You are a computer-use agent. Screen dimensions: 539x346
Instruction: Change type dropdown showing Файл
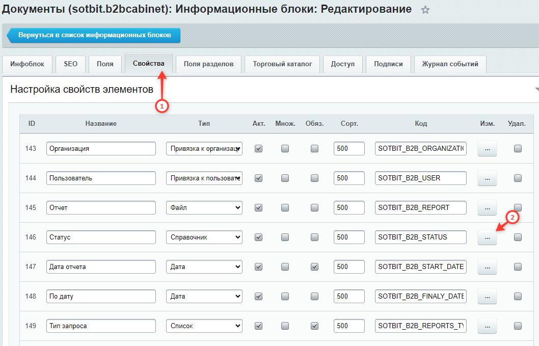pyautogui.click(x=204, y=208)
